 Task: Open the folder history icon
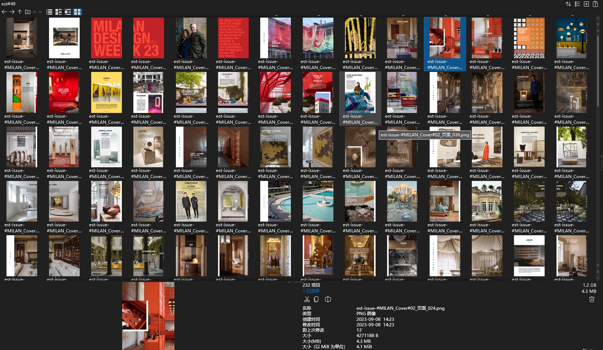click(28, 12)
